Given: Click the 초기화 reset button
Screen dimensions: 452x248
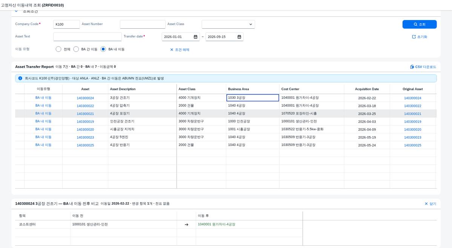Looking at the screenshot, I should tap(420, 37).
